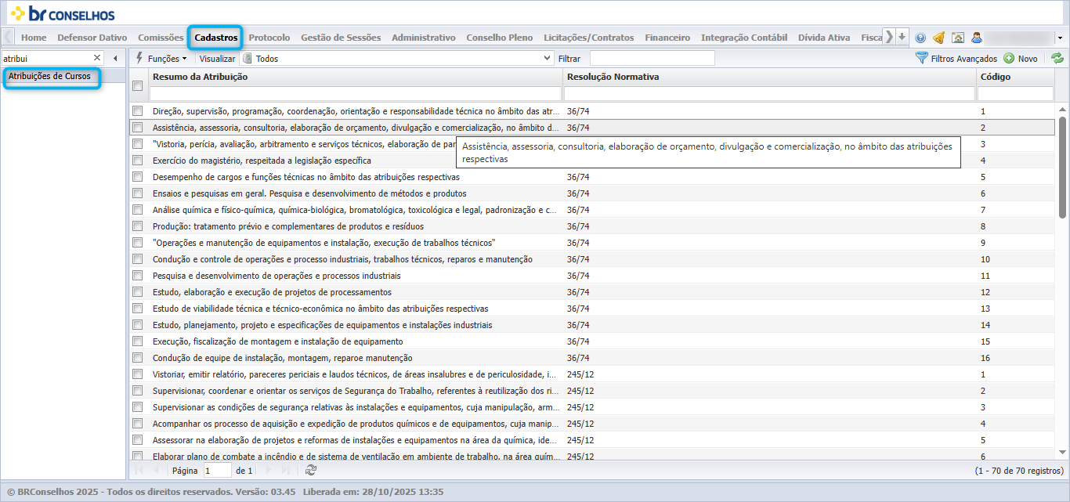Check the row 'Desempenho de cargos e funções técnicas'
Viewport: 1070px width, 502px height.
tap(138, 177)
